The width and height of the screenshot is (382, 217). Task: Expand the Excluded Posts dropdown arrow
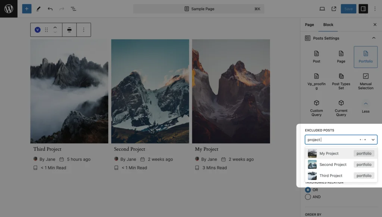coord(373,140)
